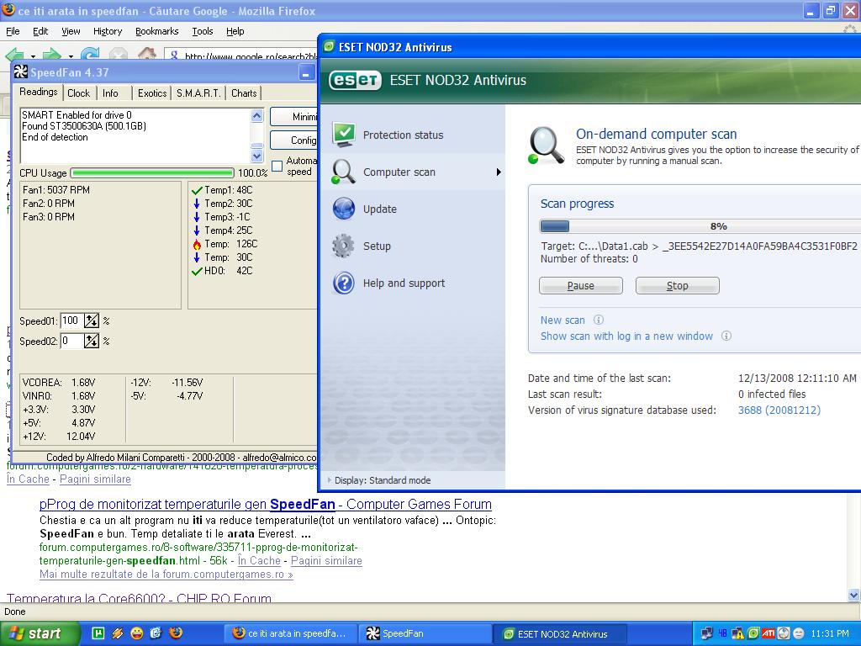Expand the Computer scan submenu arrow
The image size is (861, 646).
[498, 172]
